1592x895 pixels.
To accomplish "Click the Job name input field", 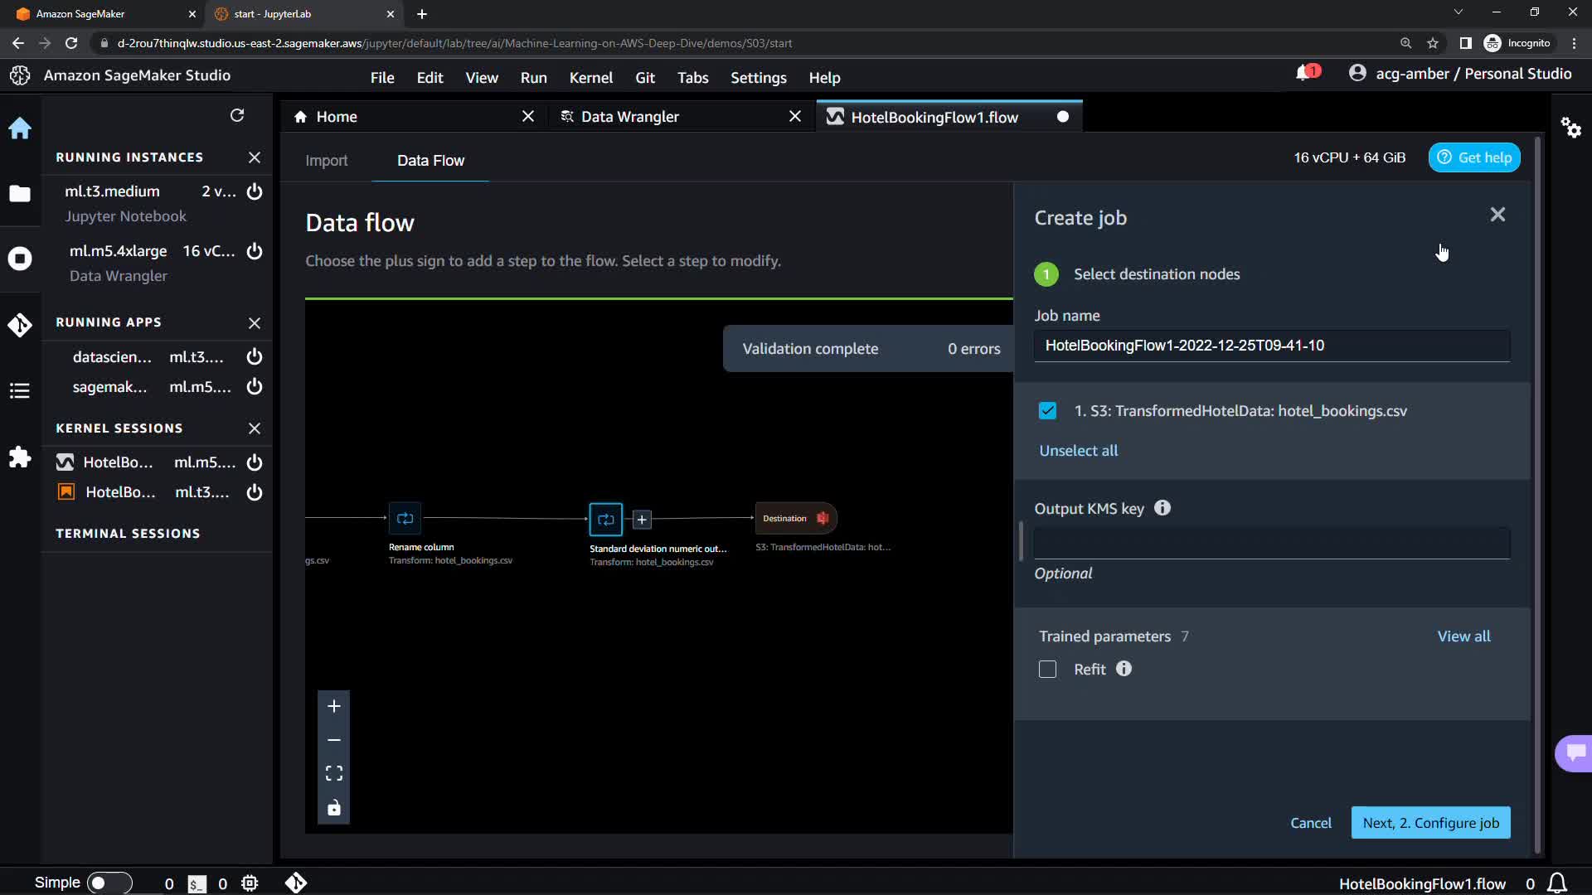I will (x=1271, y=346).
